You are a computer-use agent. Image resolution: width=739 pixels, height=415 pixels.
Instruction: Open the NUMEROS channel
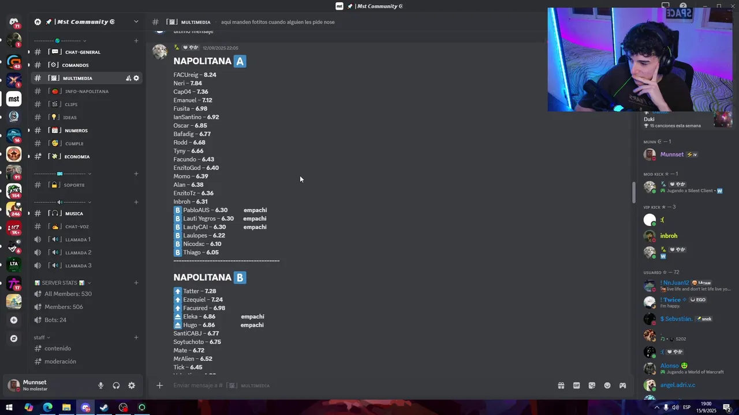[x=87, y=130]
